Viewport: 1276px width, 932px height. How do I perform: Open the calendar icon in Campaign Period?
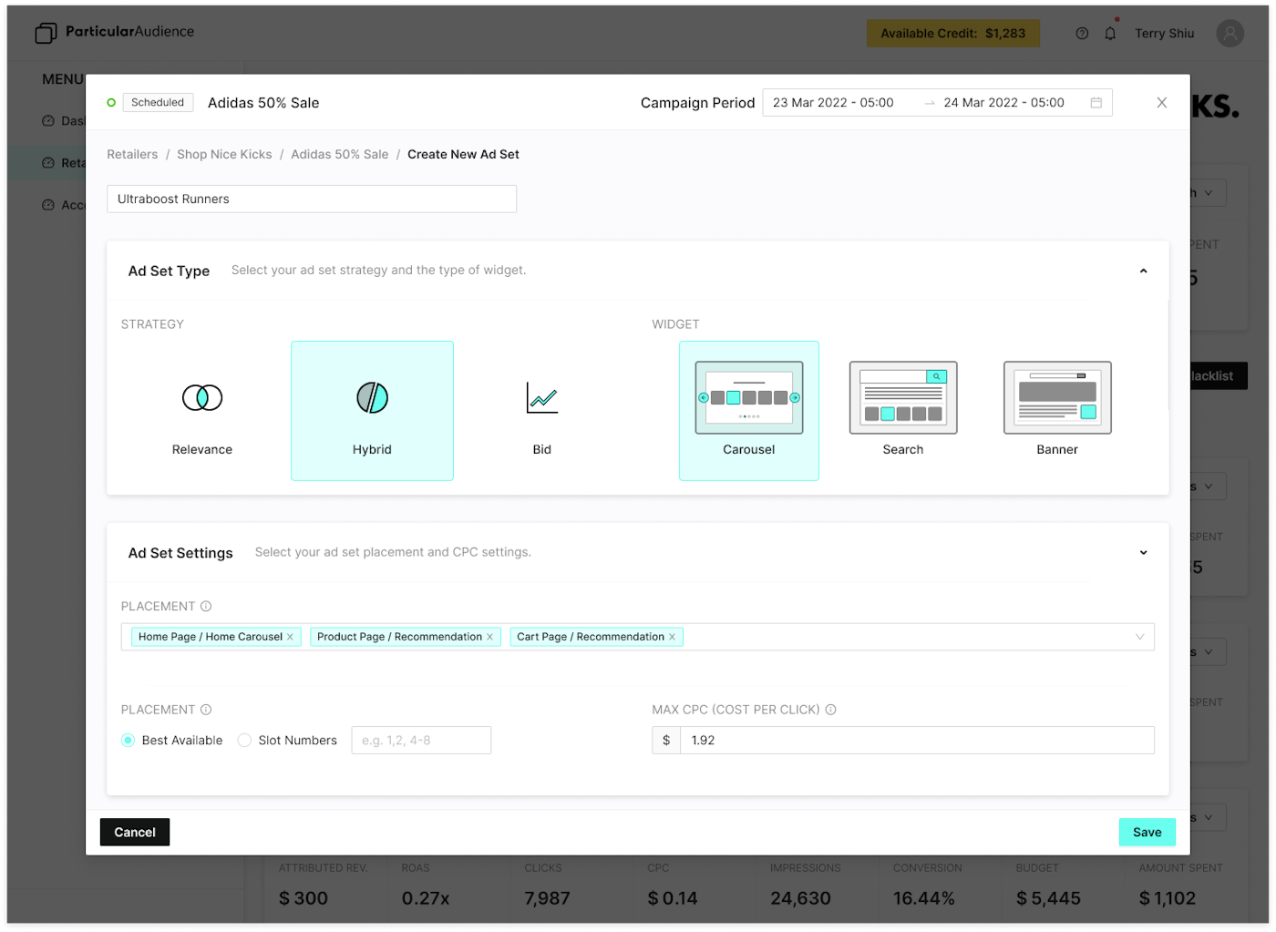1096,103
